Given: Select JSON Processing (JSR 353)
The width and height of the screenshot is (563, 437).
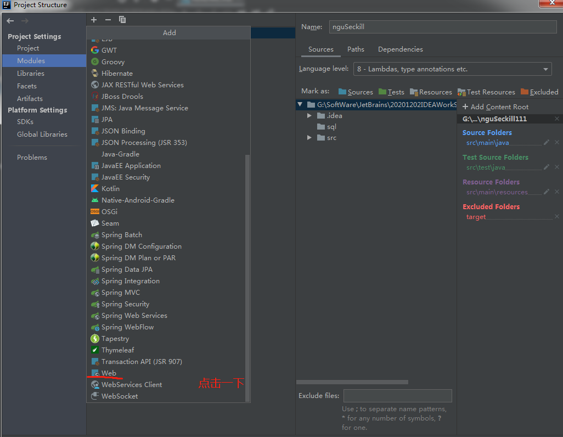Looking at the screenshot, I should [168, 142].
